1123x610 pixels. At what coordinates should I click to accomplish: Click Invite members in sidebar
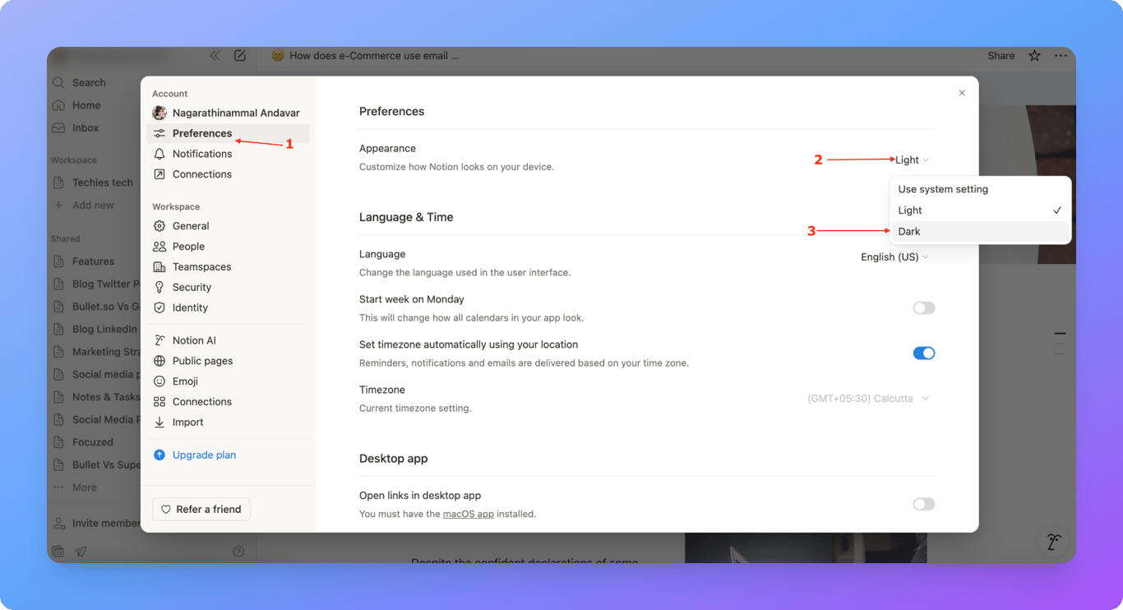97,523
